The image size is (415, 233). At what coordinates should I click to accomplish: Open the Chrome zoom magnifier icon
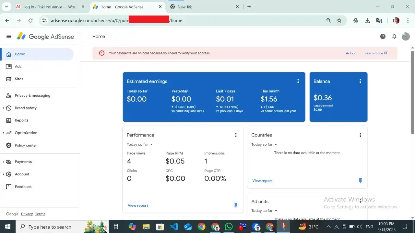329,20
